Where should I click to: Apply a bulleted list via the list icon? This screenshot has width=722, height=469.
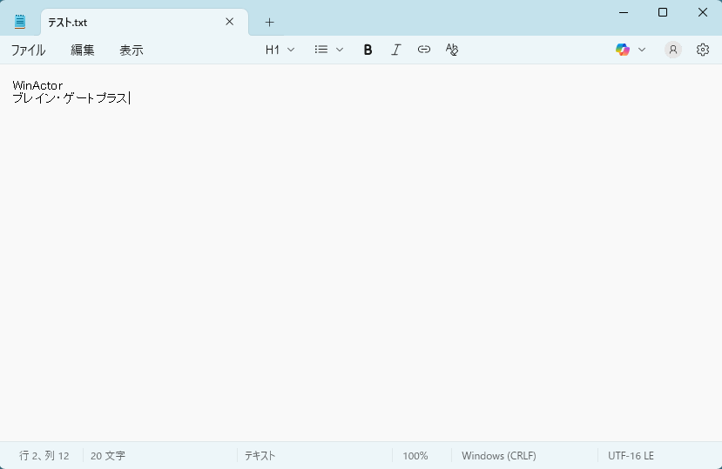coord(321,50)
